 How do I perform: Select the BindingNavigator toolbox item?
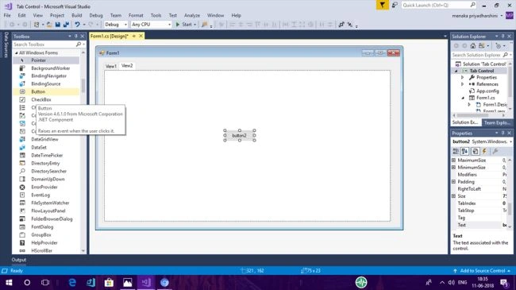point(46,76)
